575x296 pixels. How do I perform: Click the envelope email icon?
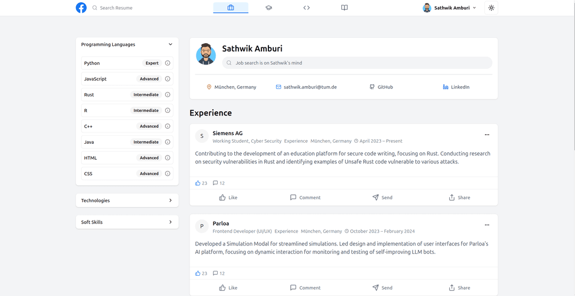pyautogui.click(x=278, y=87)
